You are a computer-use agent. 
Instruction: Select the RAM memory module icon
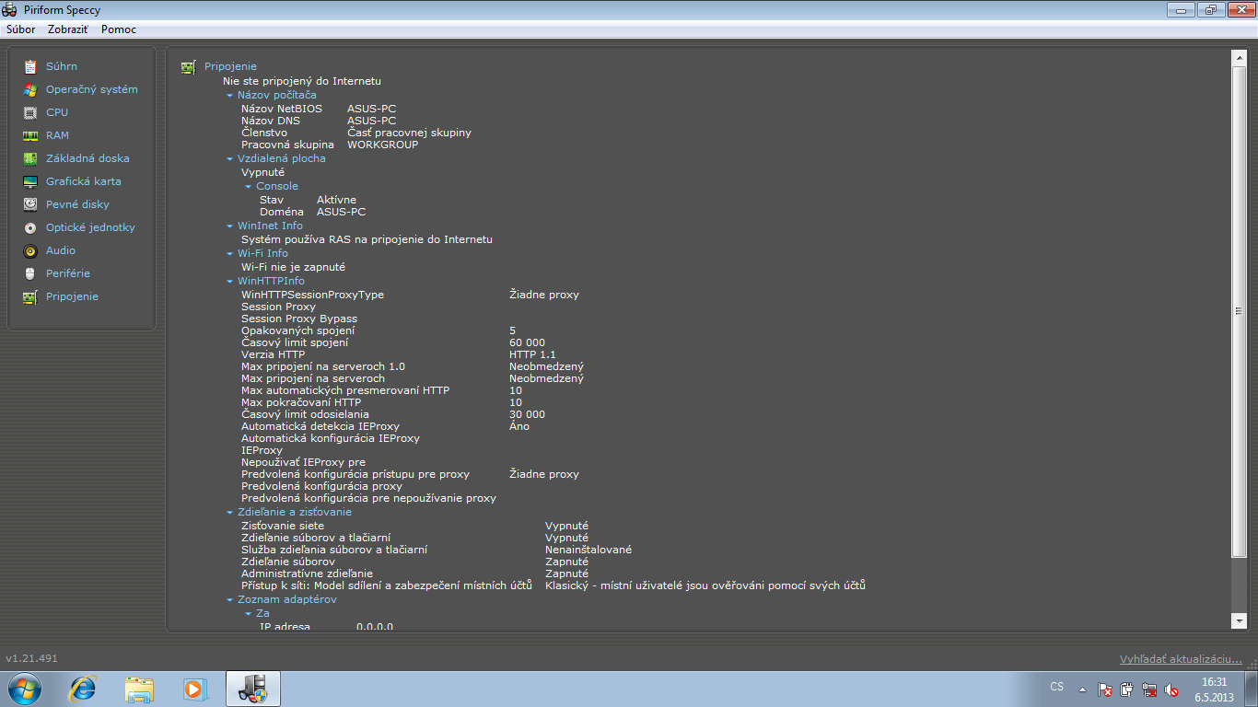pos(30,135)
